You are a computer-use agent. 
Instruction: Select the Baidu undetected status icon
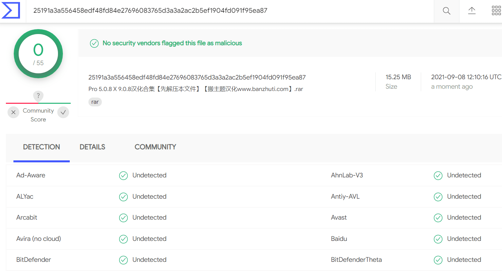coord(438,239)
